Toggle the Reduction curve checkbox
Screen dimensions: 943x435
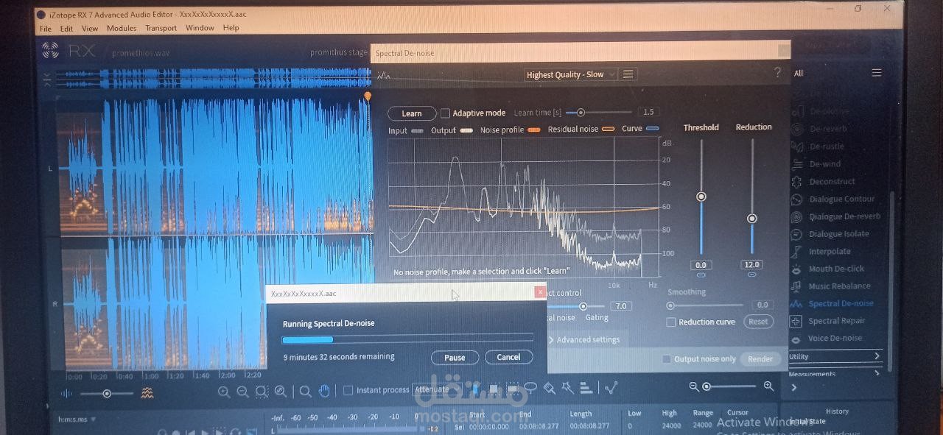pos(671,322)
